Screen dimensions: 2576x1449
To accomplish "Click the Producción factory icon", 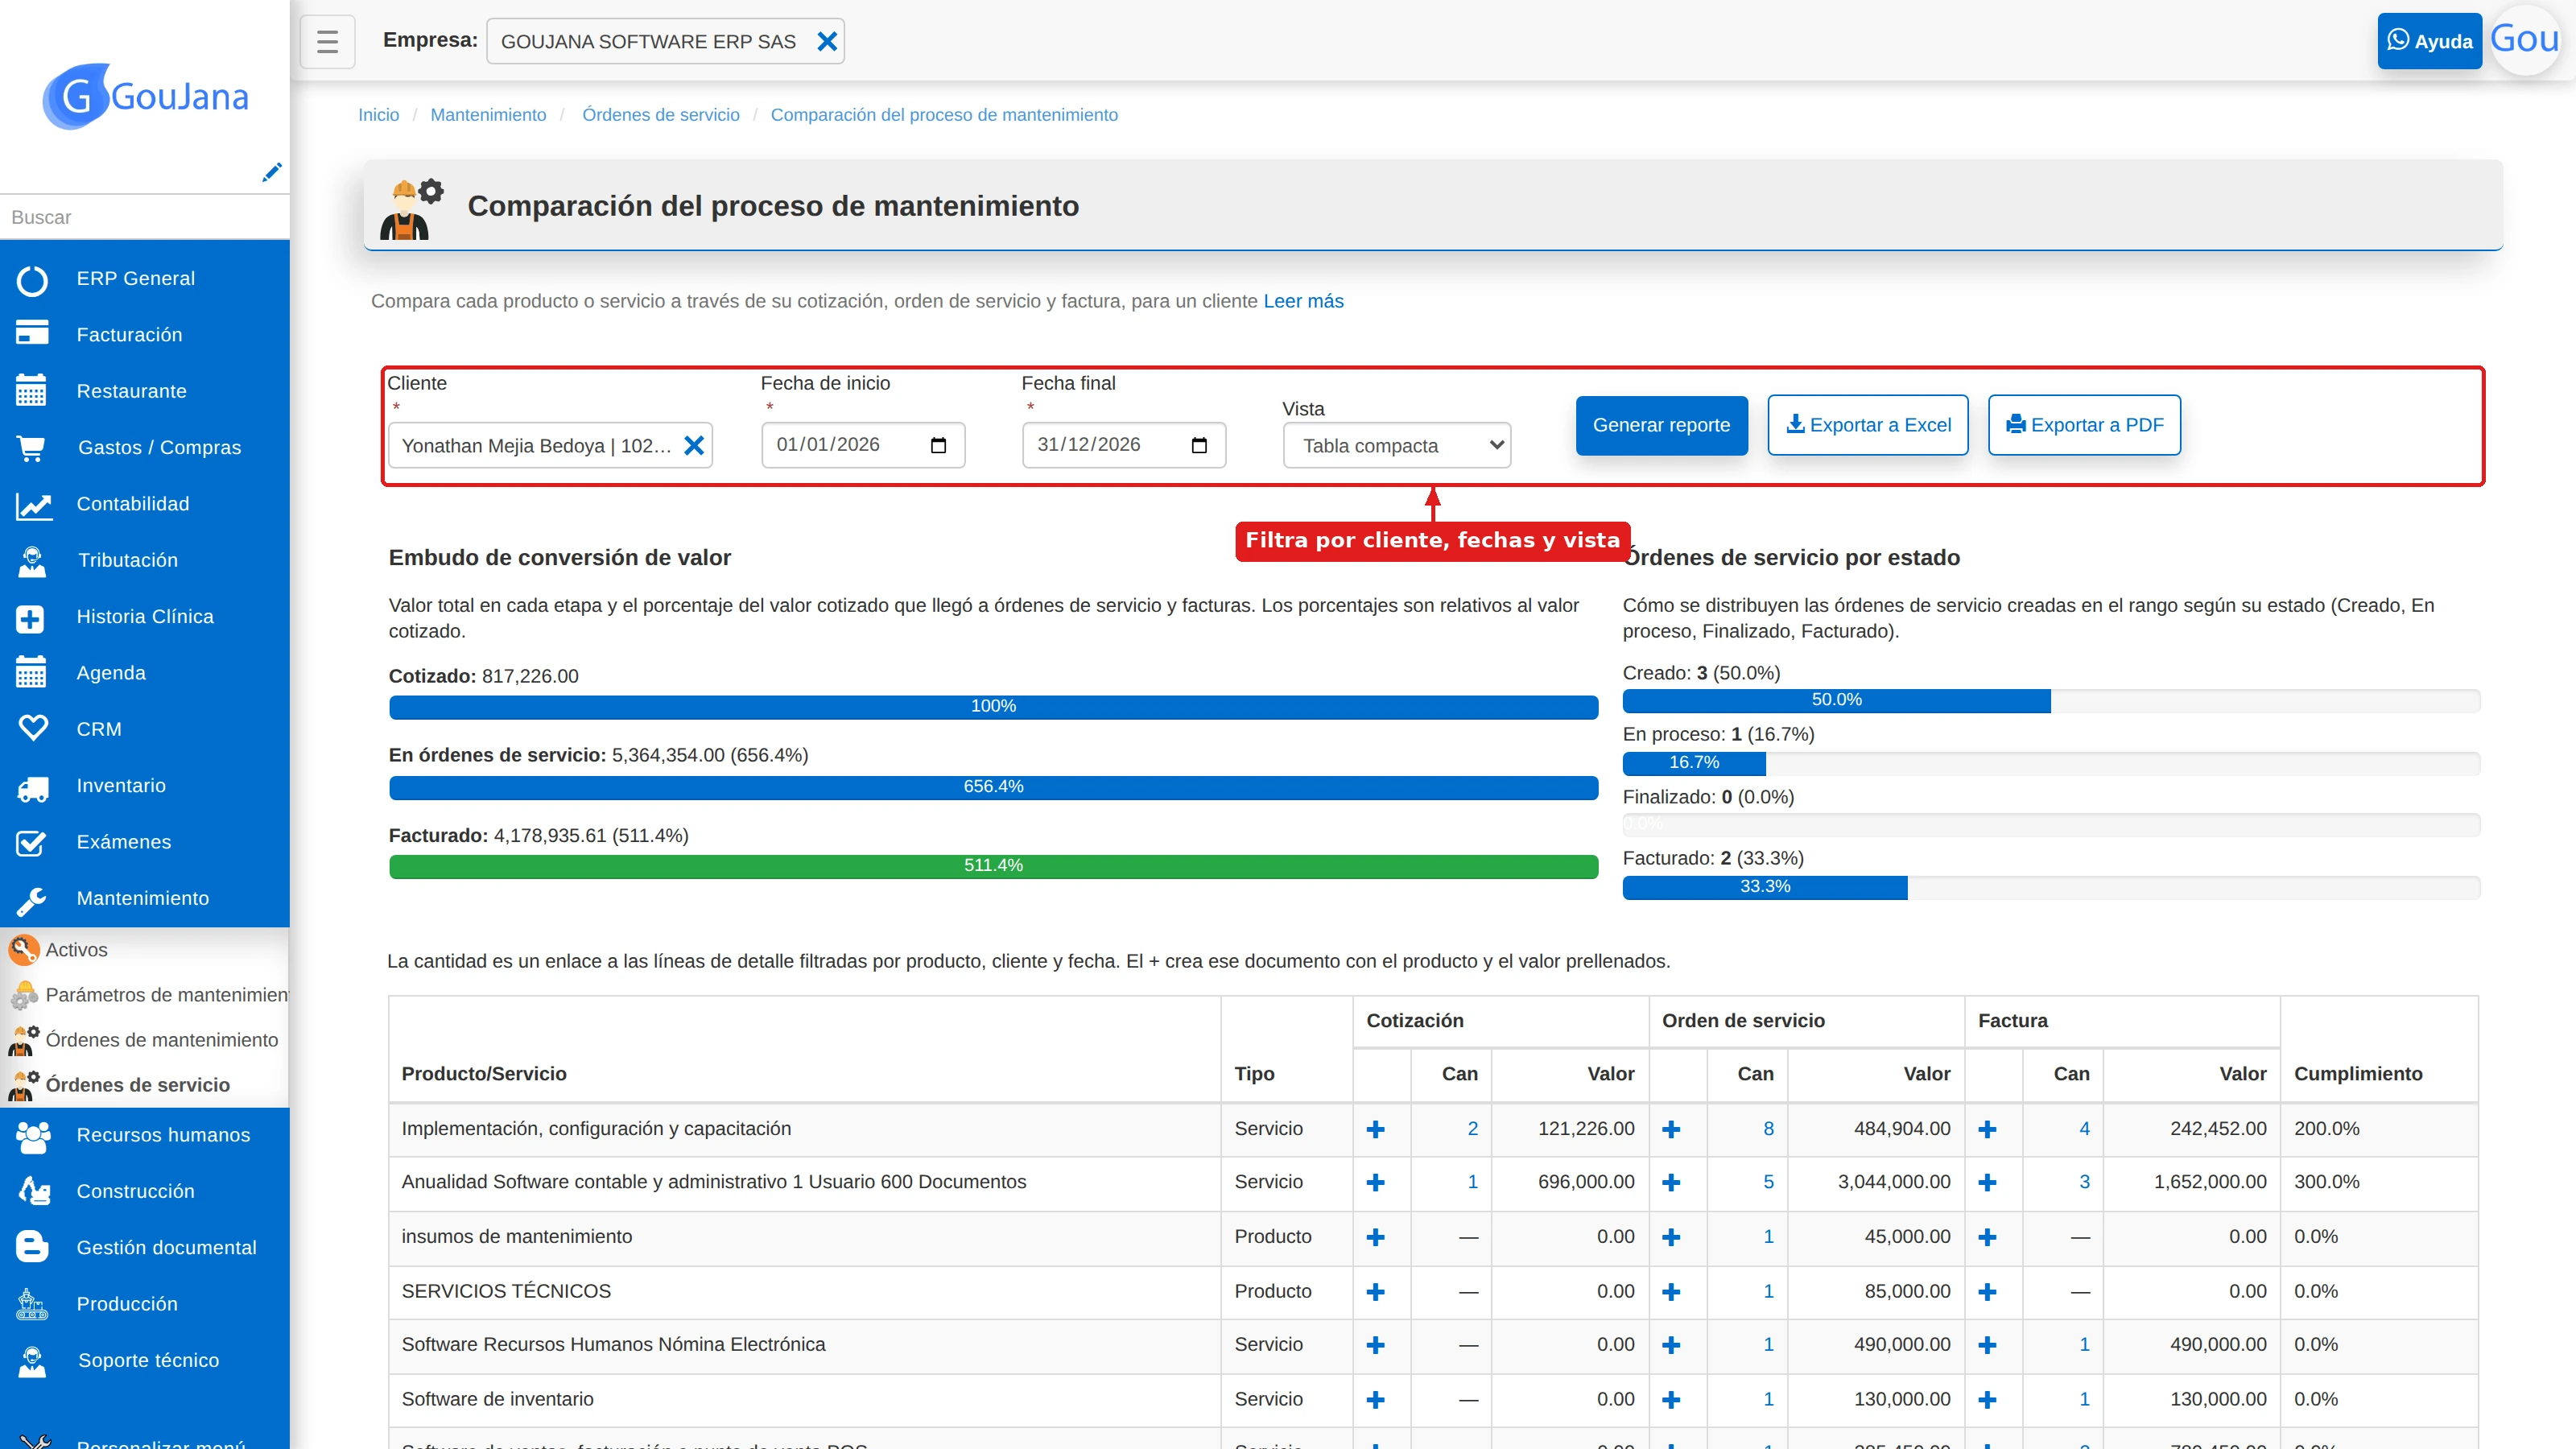I will tap(32, 1303).
